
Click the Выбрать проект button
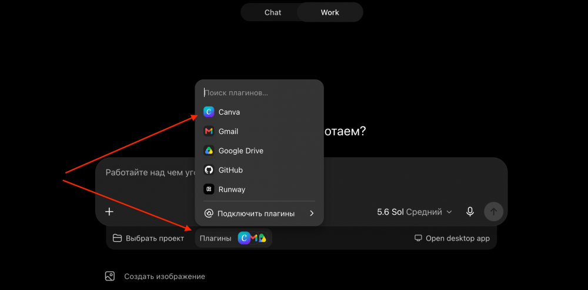point(149,238)
